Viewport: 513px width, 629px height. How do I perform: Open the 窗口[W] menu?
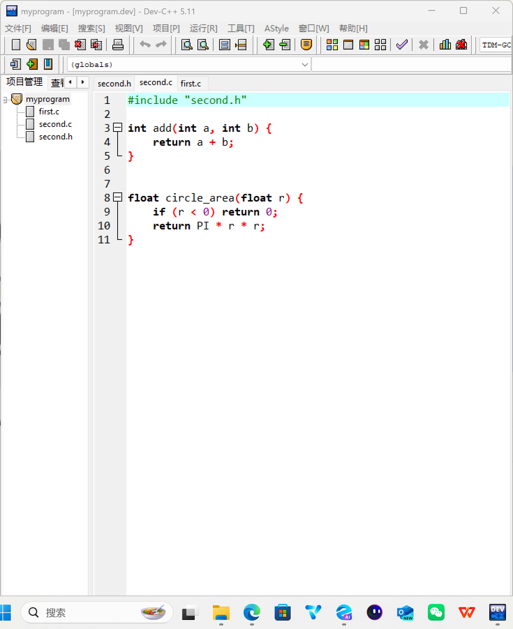[314, 28]
